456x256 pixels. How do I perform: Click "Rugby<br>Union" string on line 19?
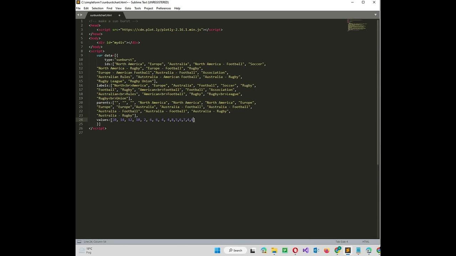coord(112,98)
